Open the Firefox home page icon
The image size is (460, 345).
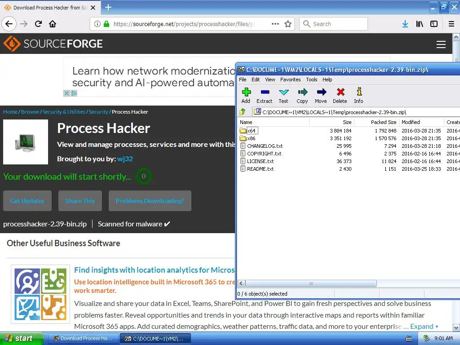click(x=53, y=24)
